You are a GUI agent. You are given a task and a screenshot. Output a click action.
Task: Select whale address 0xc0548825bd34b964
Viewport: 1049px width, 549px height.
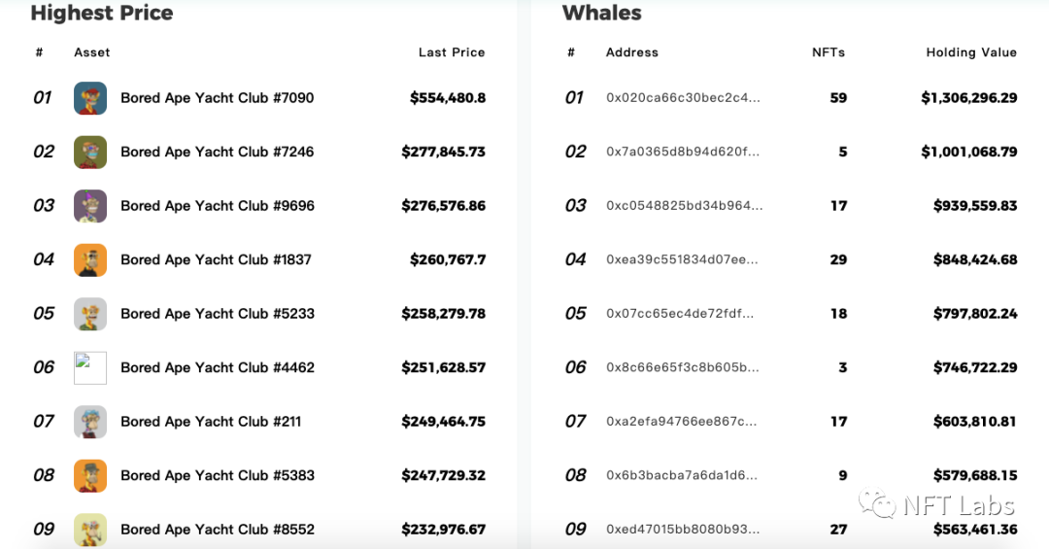pos(684,206)
